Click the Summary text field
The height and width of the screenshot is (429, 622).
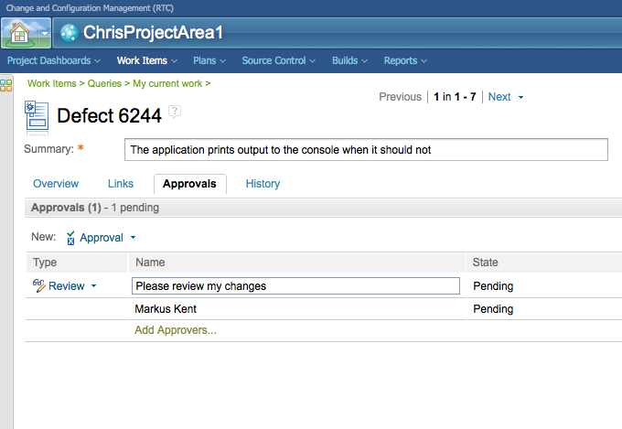(x=366, y=149)
